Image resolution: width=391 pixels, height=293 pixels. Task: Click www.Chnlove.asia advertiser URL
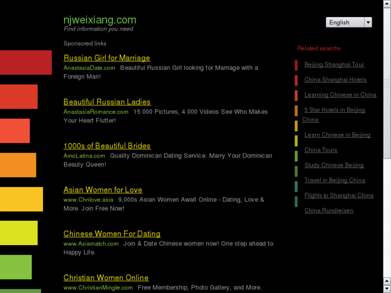coord(88,199)
